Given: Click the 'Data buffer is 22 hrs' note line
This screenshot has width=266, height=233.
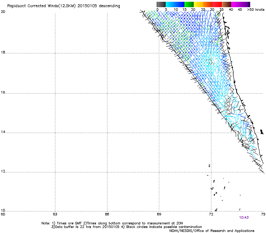Looking at the screenshot, I should click(127, 227).
